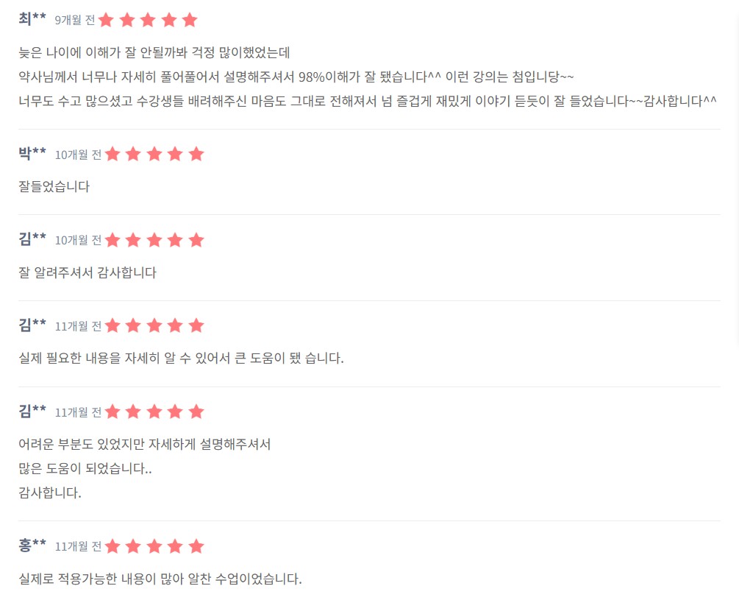Click third star of 박** review
739x600 pixels.
(x=154, y=154)
